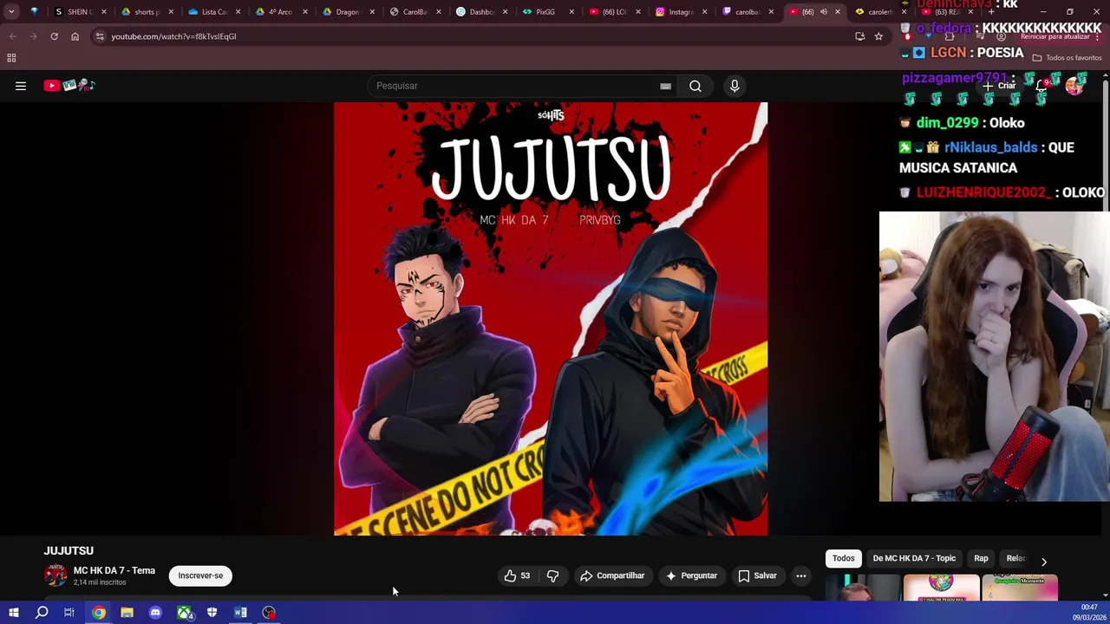The image size is (1110, 624).
Task: Select the Todos filter chip
Action: (x=844, y=558)
